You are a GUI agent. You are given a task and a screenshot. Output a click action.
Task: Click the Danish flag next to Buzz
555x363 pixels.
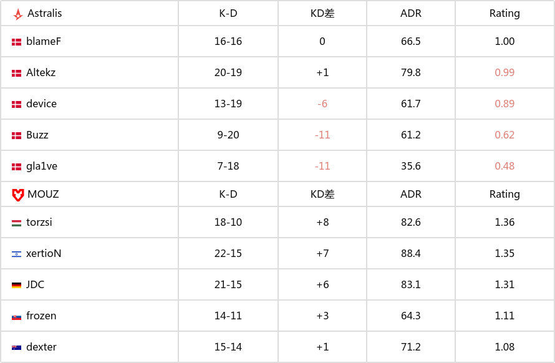pyautogui.click(x=16, y=135)
